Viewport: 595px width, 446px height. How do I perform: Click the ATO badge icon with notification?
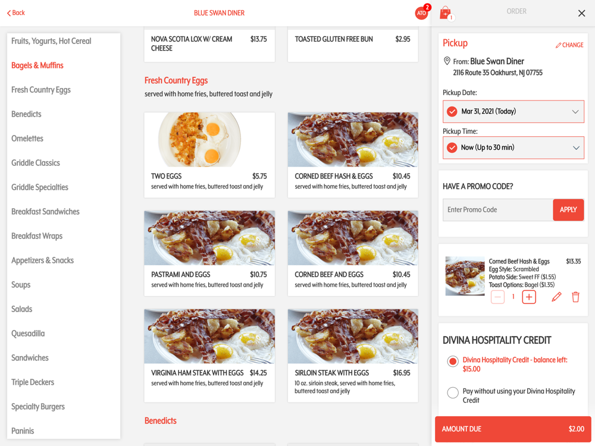pyautogui.click(x=422, y=12)
